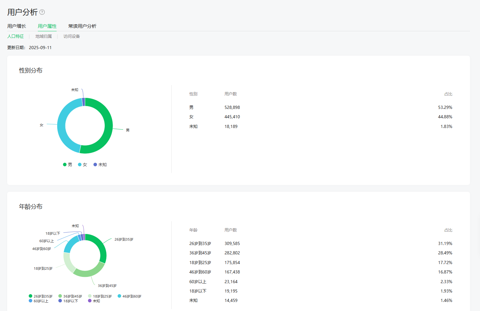Click the user count 445,410
Image resolution: width=480 pixels, height=311 pixels.
point(232,117)
